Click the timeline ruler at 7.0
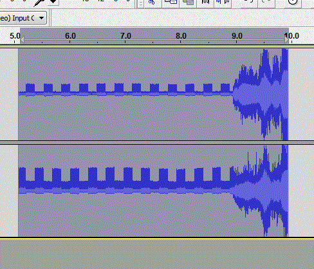 coord(125,36)
